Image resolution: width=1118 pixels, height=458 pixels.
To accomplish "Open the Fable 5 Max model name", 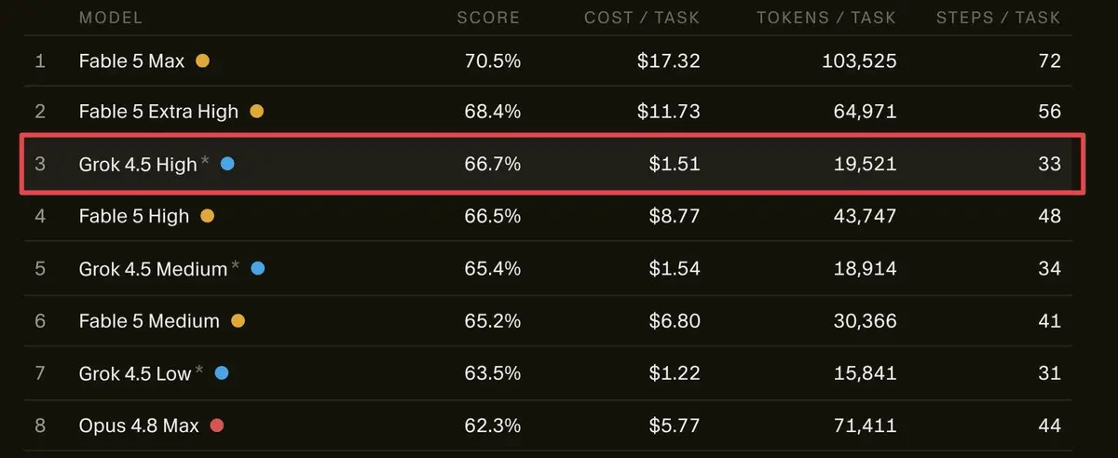I will point(132,61).
